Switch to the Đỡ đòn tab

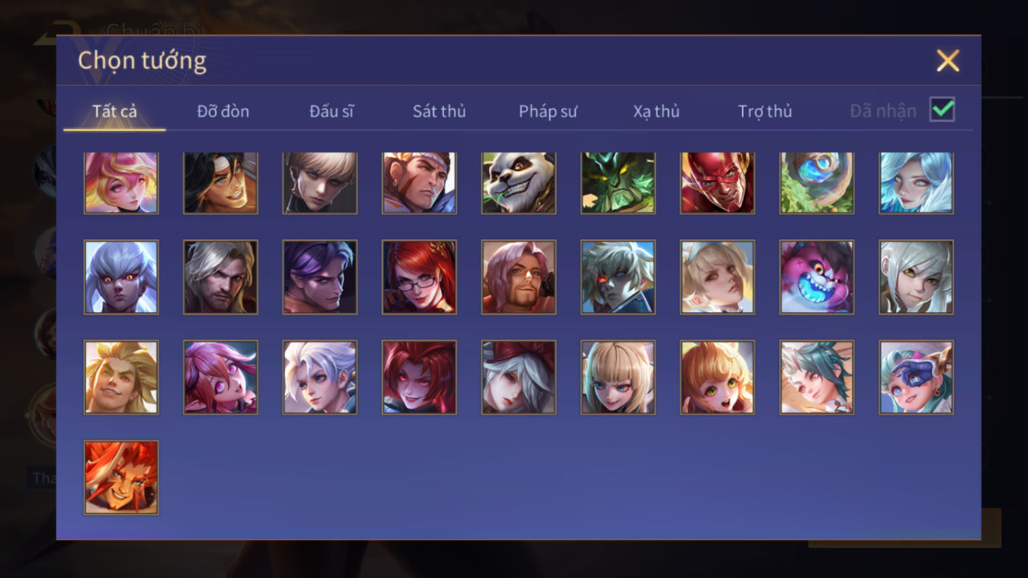coord(223,111)
